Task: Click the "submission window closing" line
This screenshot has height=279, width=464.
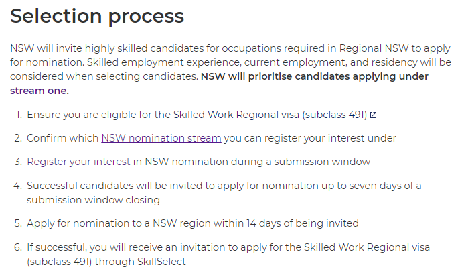Action: 93,200
